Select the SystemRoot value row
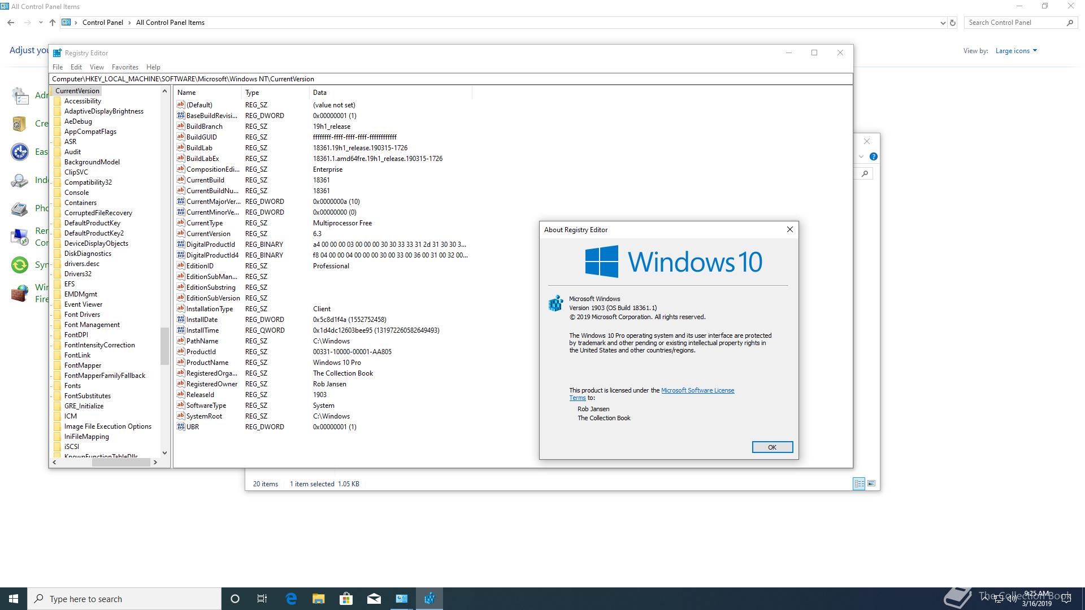1085x610 pixels. click(322, 416)
